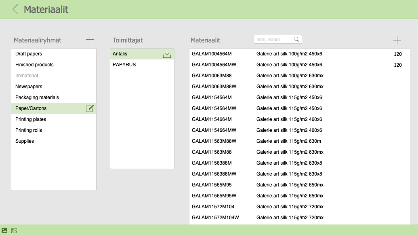Select the Finished products group
Image resolution: width=418 pixels, height=235 pixels.
34,65
